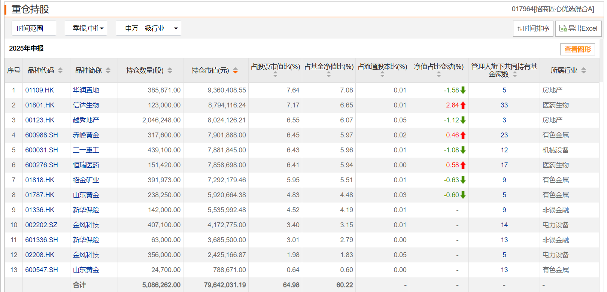Click co-holding fund count 12 for 三一重工
The height and width of the screenshot is (292, 607).
(x=504, y=150)
